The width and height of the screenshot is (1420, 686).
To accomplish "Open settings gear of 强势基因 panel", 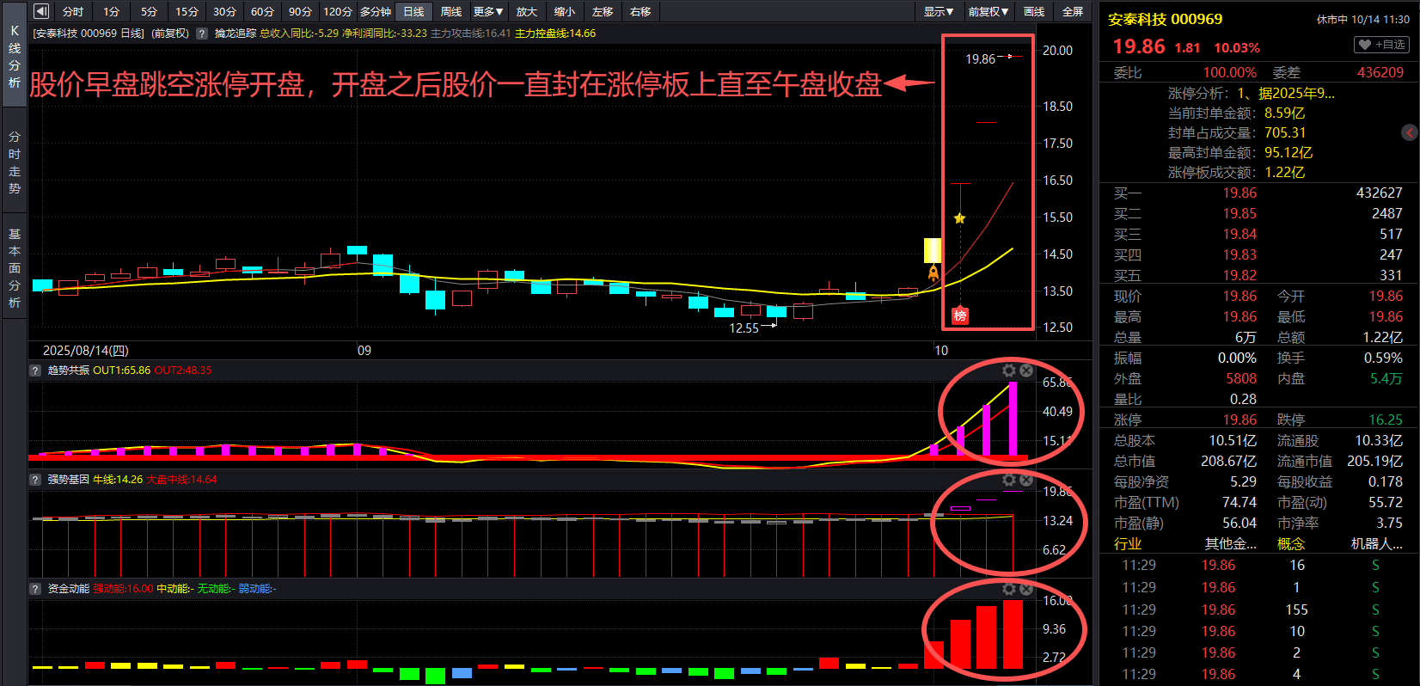I will pyautogui.click(x=1009, y=480).
